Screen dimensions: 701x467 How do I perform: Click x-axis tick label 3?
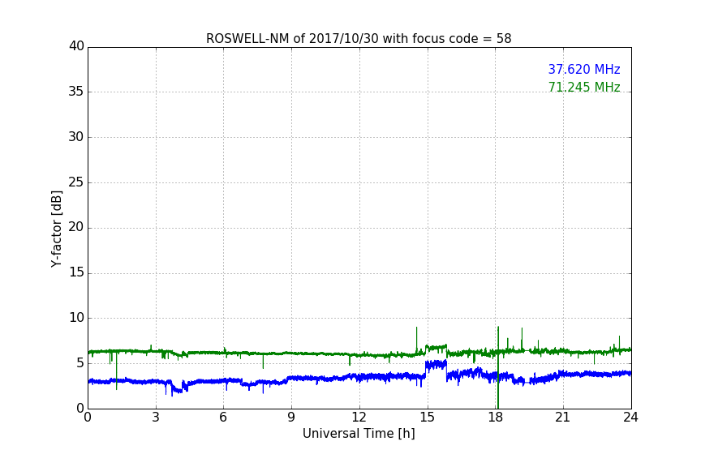(x=156, y=418)
